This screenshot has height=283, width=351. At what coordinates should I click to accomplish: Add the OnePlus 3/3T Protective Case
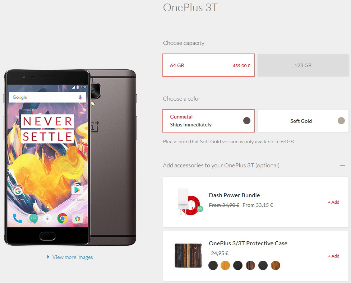(x=333, y=256)
